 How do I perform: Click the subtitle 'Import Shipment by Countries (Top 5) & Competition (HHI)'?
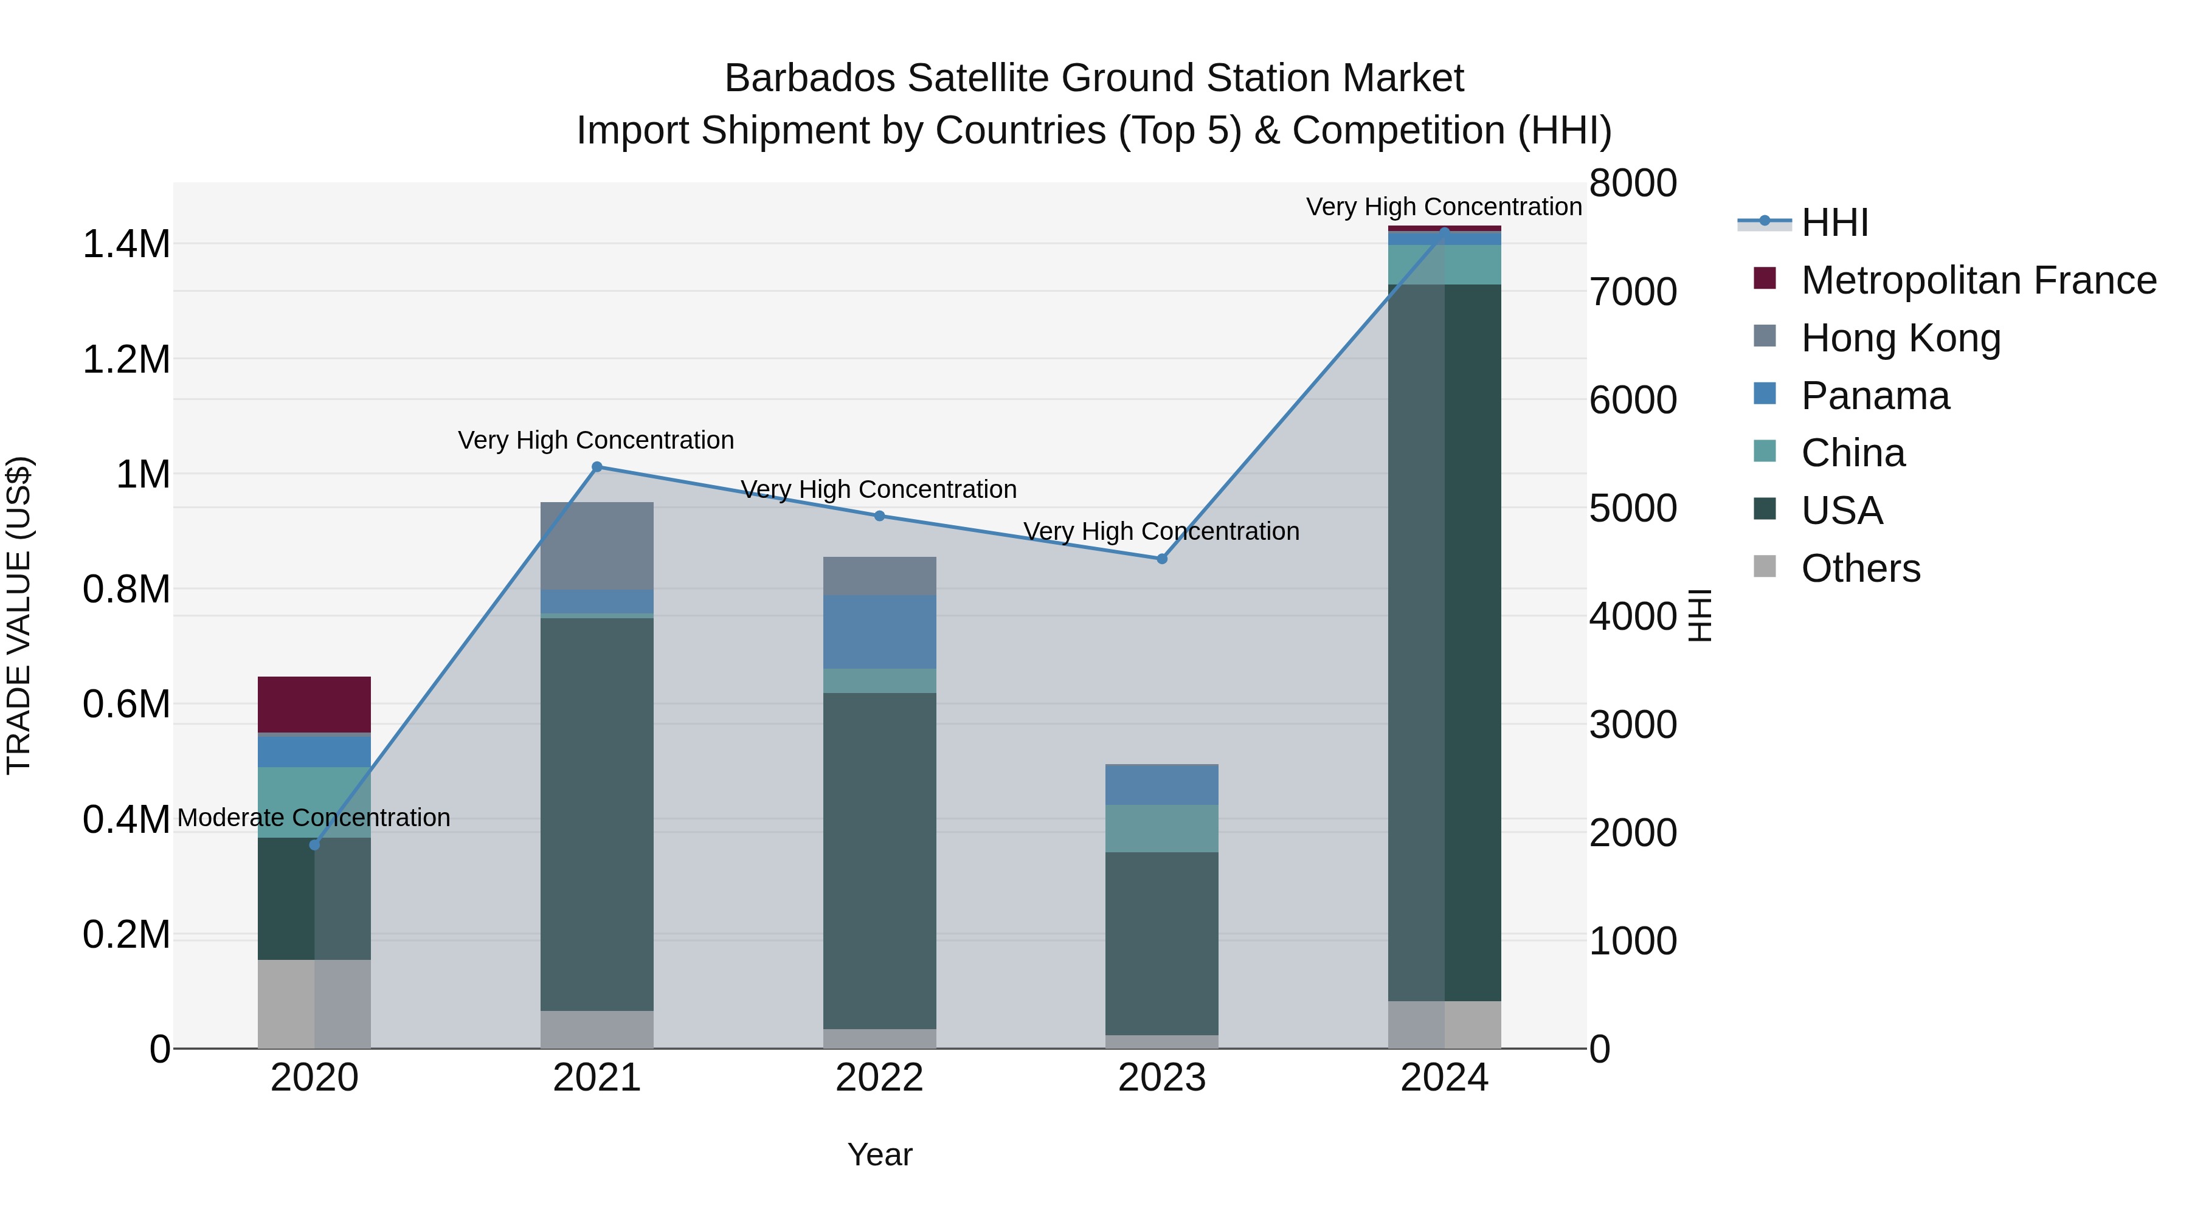point(1094,131)
